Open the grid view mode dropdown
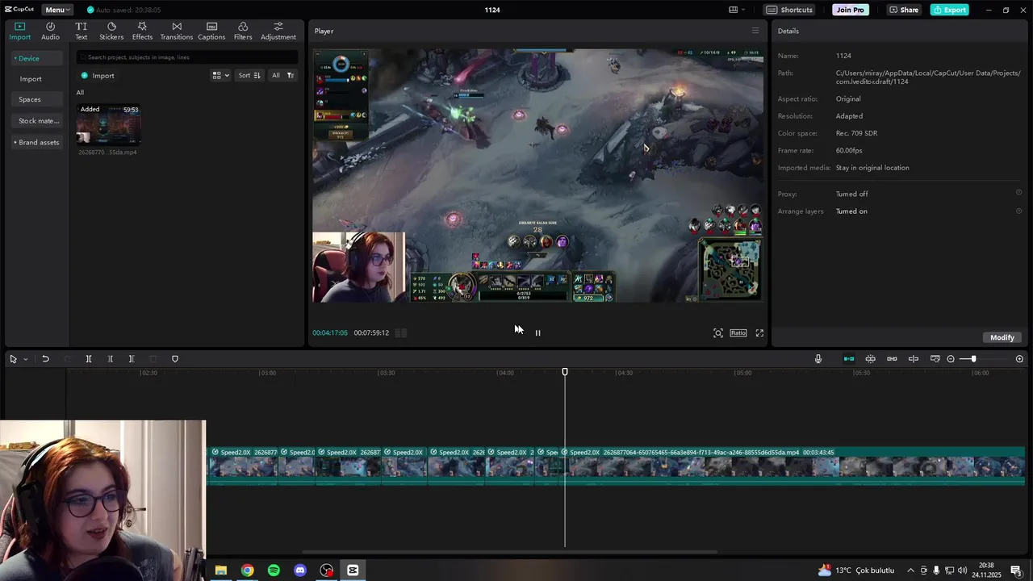 pos(220,75)
